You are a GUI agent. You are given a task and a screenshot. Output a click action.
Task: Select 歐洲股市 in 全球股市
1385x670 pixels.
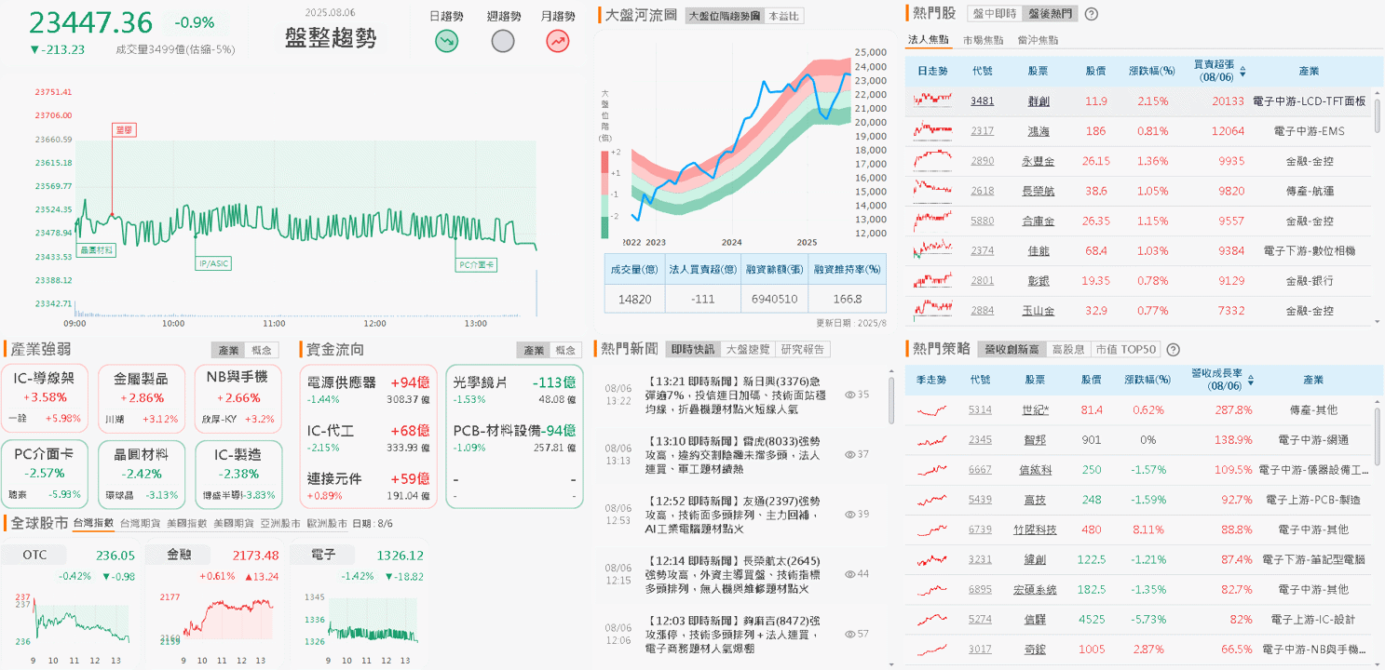[x=328, y=523]
